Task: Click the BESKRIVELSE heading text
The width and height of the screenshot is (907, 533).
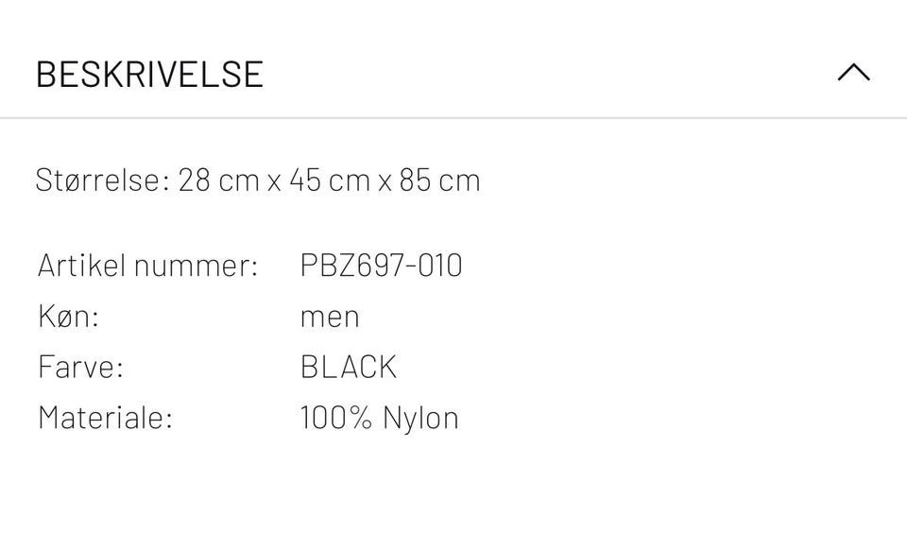Action: point(149,74)
